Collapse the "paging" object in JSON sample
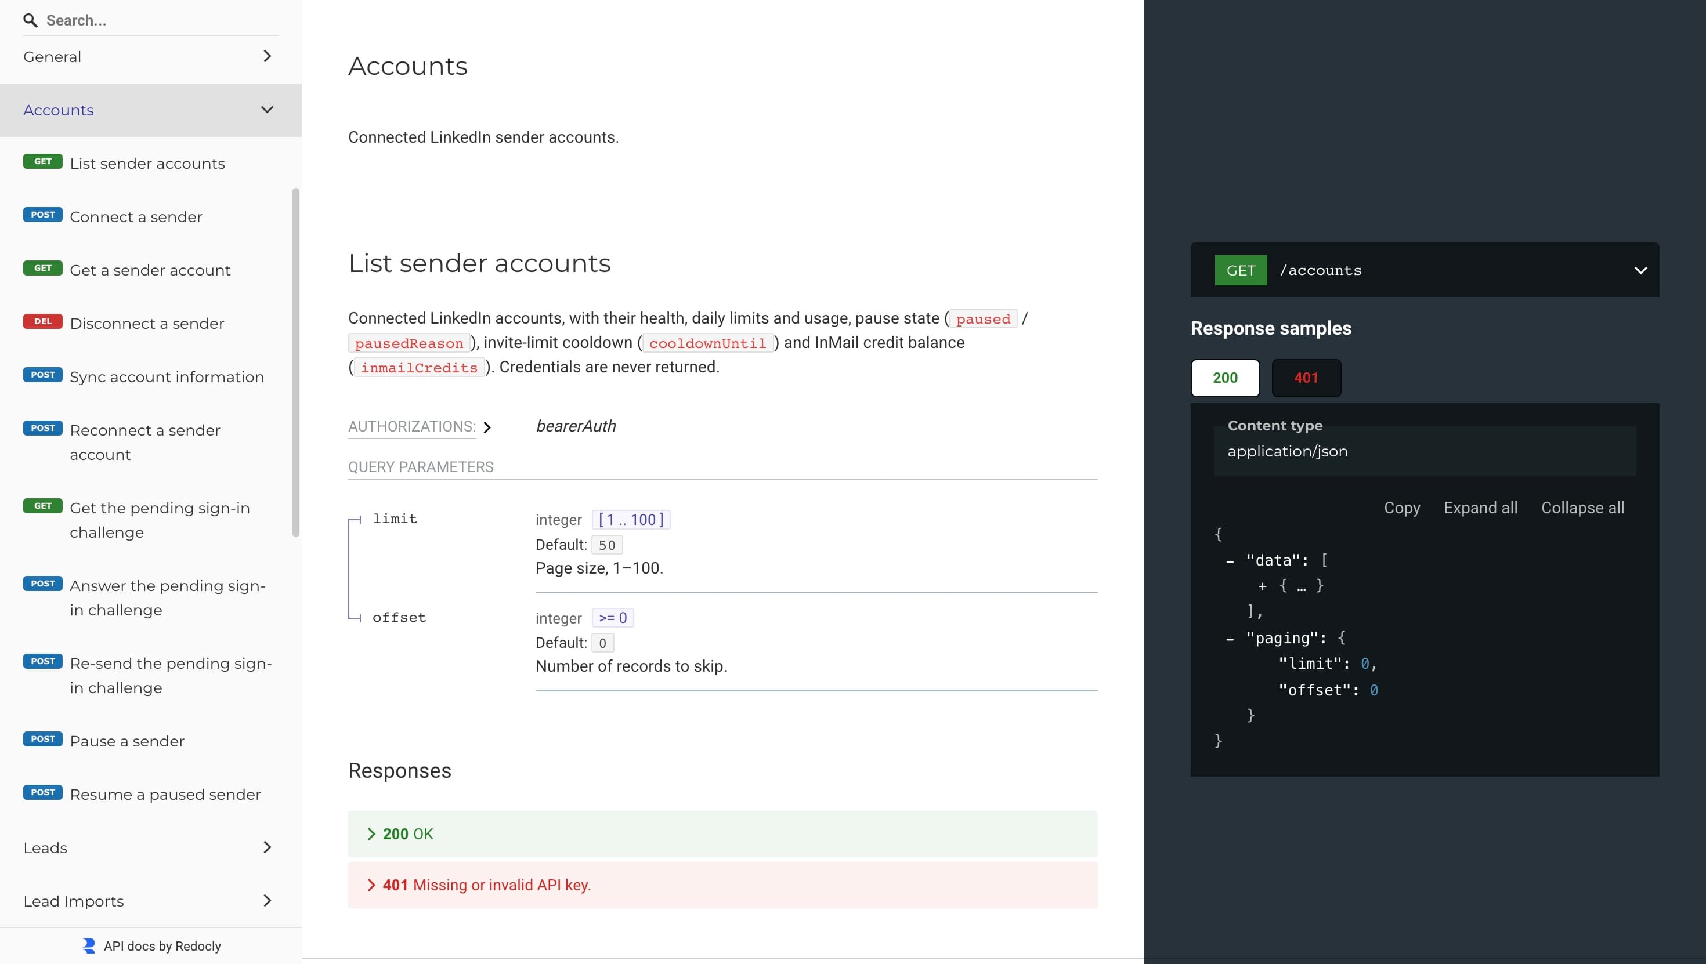1706x964 pixels. point(1230,639)
